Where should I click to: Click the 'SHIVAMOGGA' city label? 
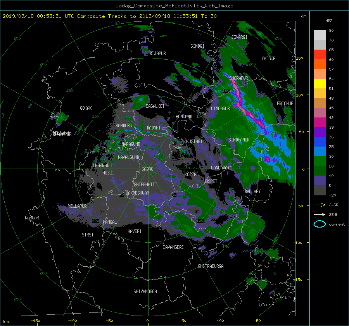145,292
